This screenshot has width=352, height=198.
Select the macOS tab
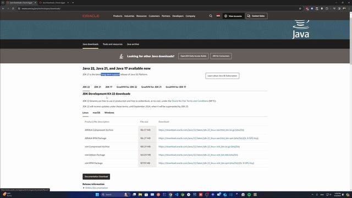(97, 113)
